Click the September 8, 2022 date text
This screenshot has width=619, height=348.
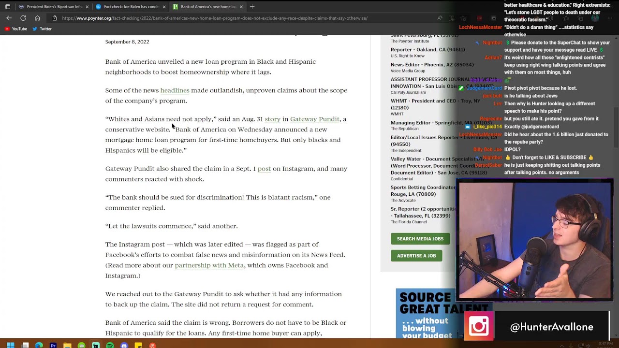pyautogui.click(x=127, y=42)
